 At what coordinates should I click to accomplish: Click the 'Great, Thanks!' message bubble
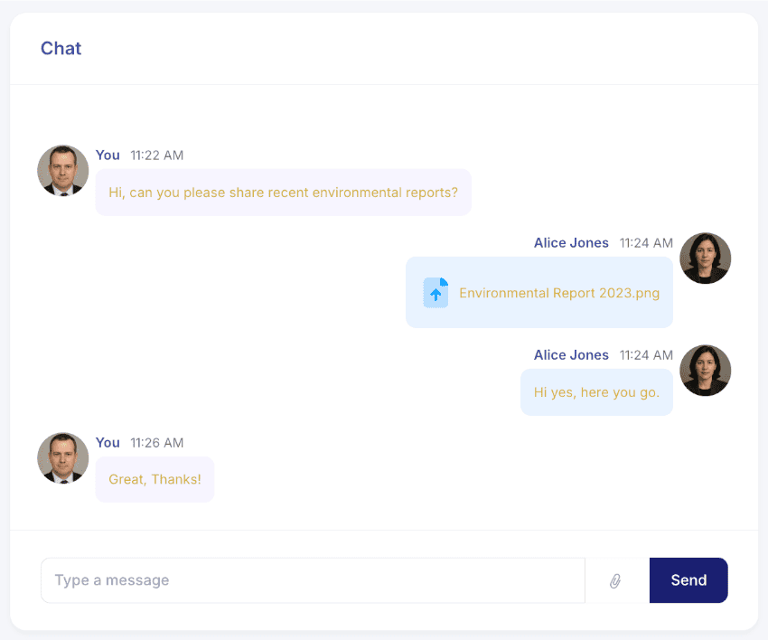pyautogui.click(x=155, y=478)
